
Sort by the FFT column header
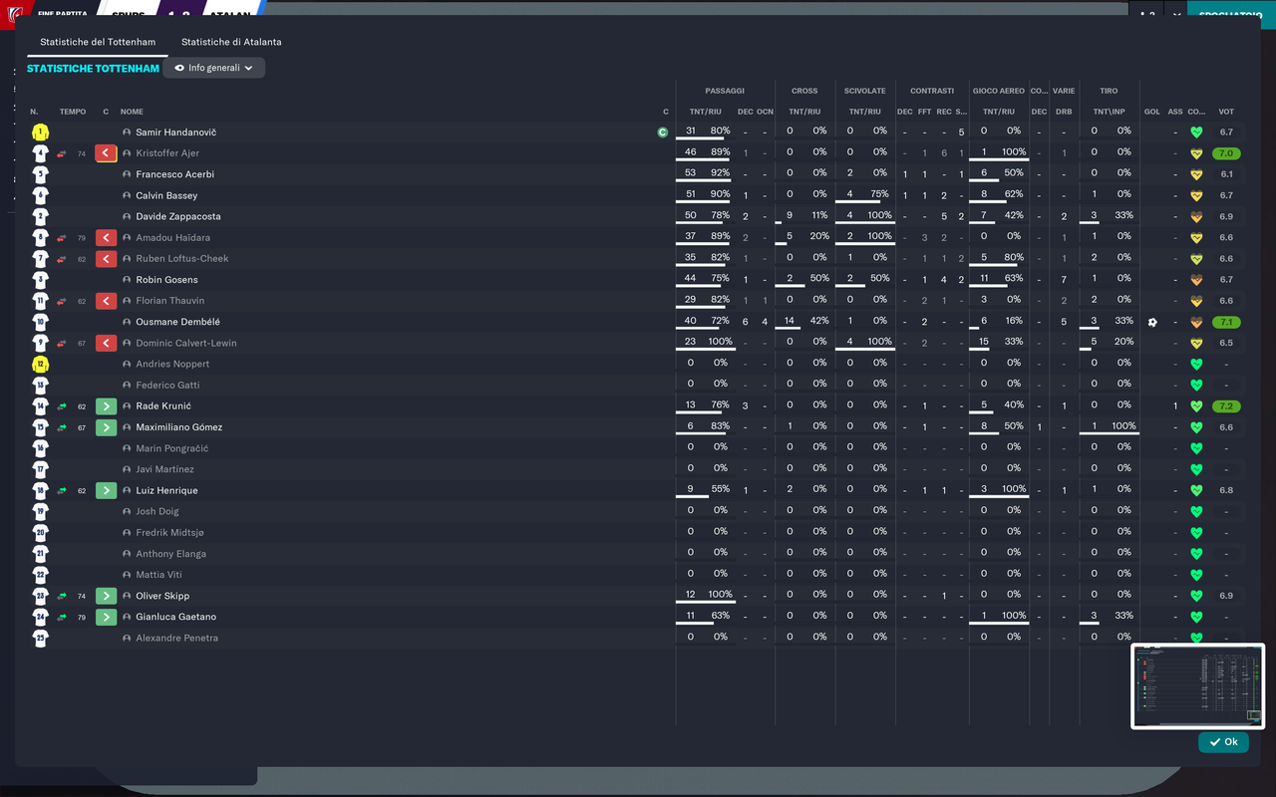click(x=924, y=112)
